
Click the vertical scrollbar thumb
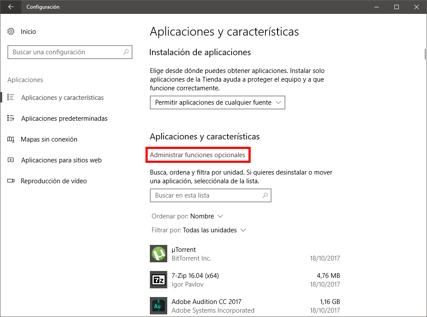(424, 53)
